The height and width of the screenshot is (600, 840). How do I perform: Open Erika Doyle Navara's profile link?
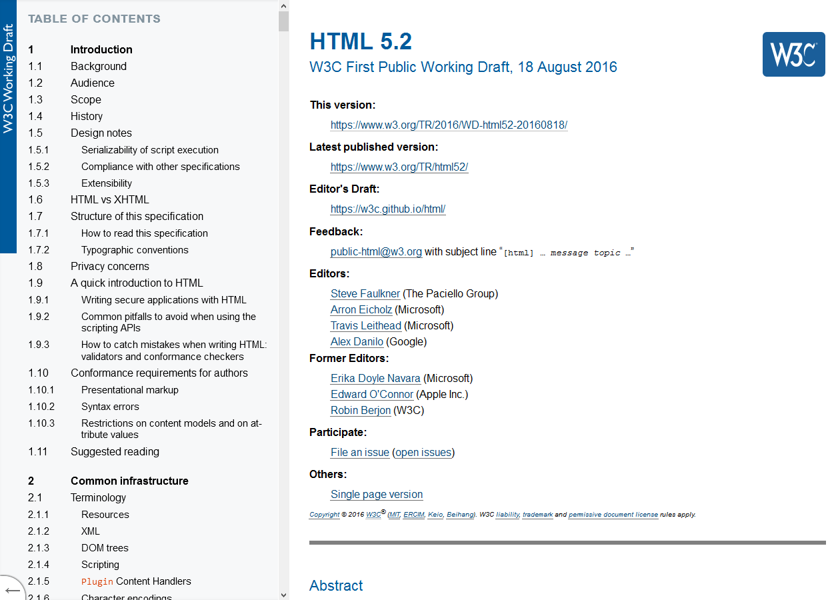(x=375, y=378)
